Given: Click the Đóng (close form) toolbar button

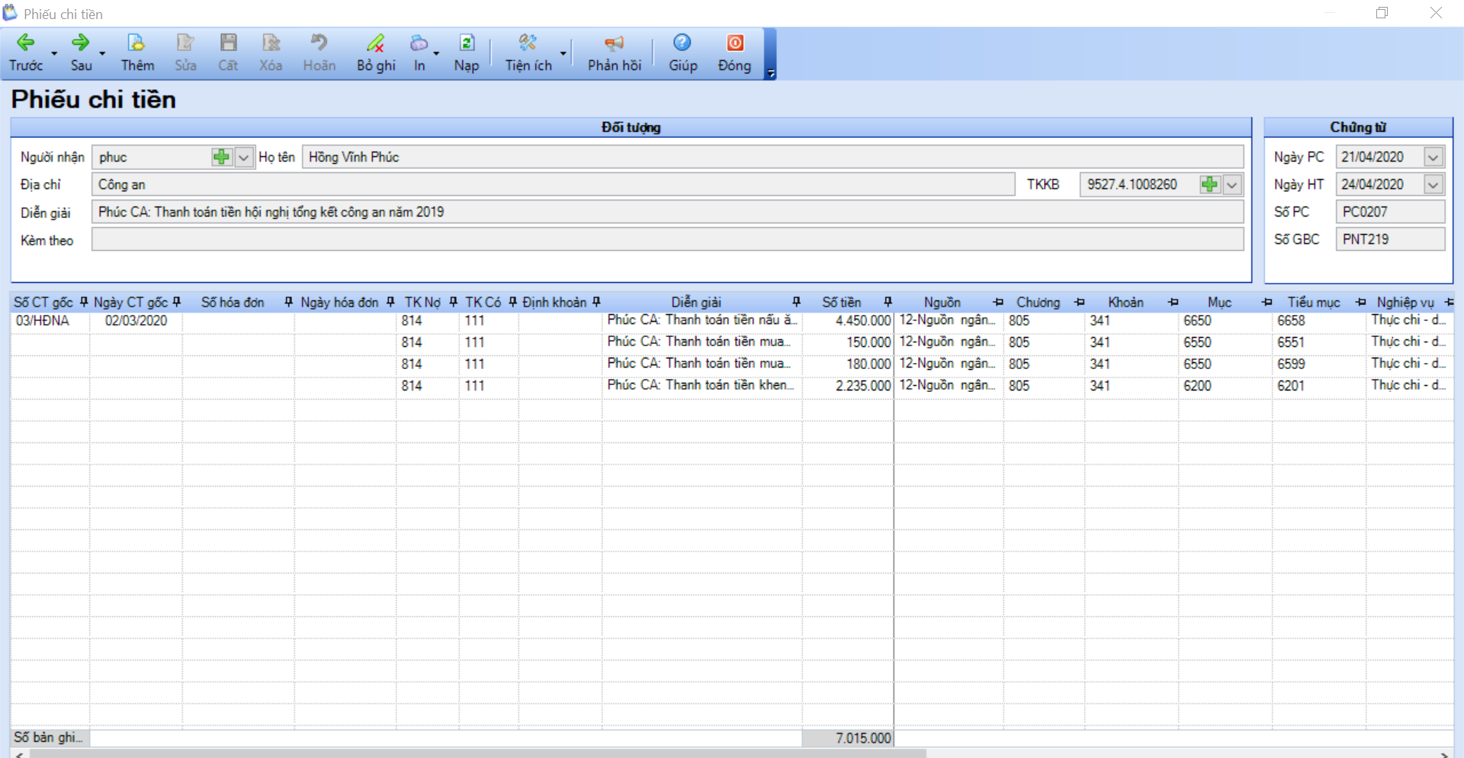Looking at the screenshot, I should click(x=734, y=43).
